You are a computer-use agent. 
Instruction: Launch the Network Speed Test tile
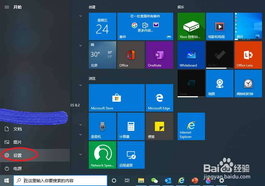click(x=102, y=155)
